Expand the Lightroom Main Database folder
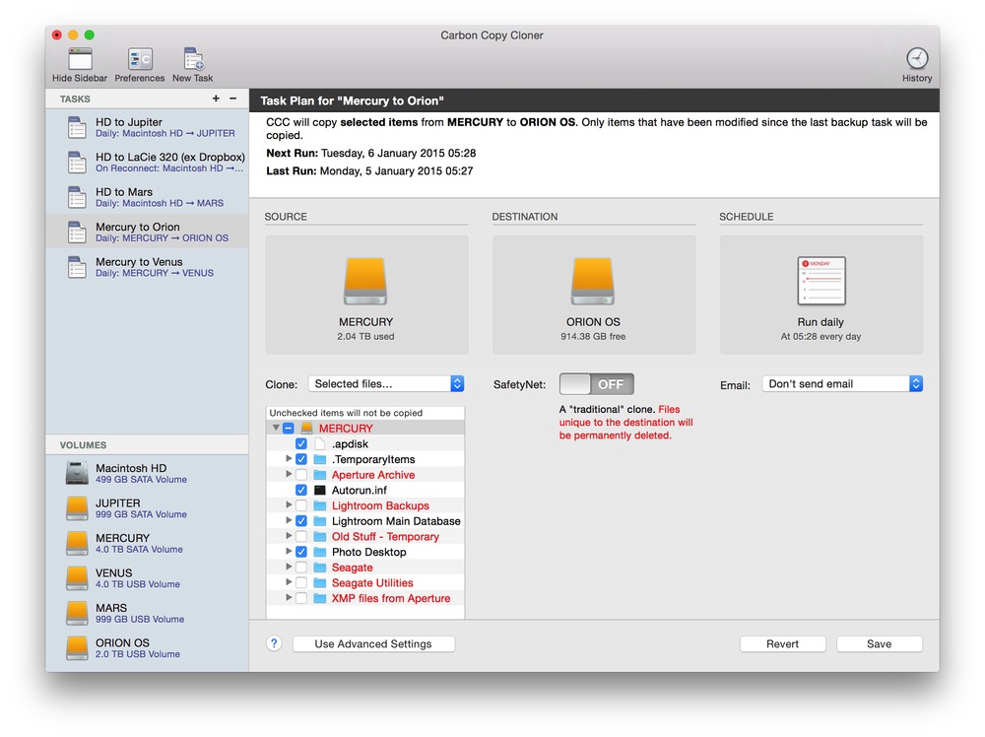This screenshot has height=737, width=985. 289,521
